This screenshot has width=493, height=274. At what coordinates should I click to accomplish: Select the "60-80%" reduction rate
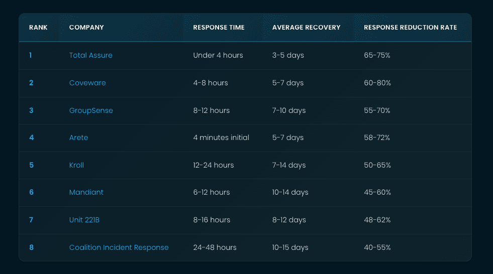click(377, 83)
